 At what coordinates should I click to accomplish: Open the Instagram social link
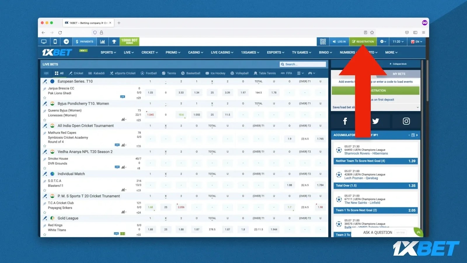coord(406,121)
